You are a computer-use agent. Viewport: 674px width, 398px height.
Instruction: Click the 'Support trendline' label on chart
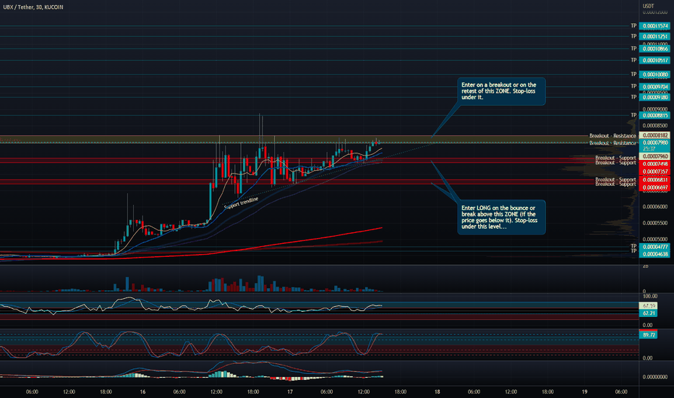tap(241, 203)
